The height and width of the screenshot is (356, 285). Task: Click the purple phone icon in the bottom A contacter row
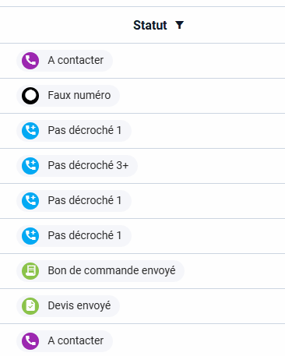[x=30, y=341]
